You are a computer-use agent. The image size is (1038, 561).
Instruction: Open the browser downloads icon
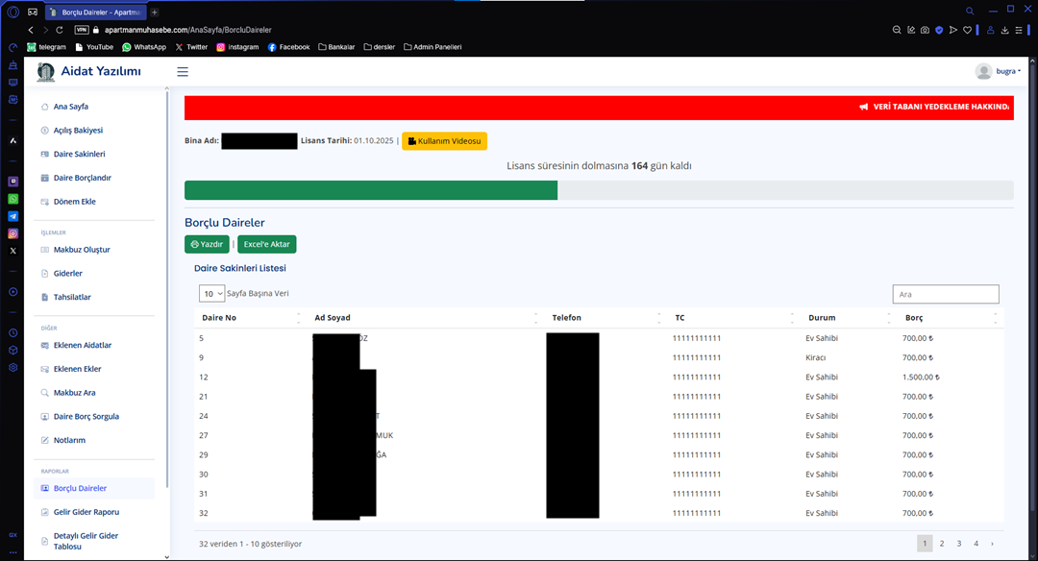click(1004, 30)
